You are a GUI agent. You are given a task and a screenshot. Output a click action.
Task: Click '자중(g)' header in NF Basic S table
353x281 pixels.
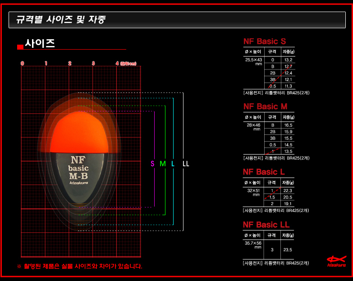pos(289,51)
